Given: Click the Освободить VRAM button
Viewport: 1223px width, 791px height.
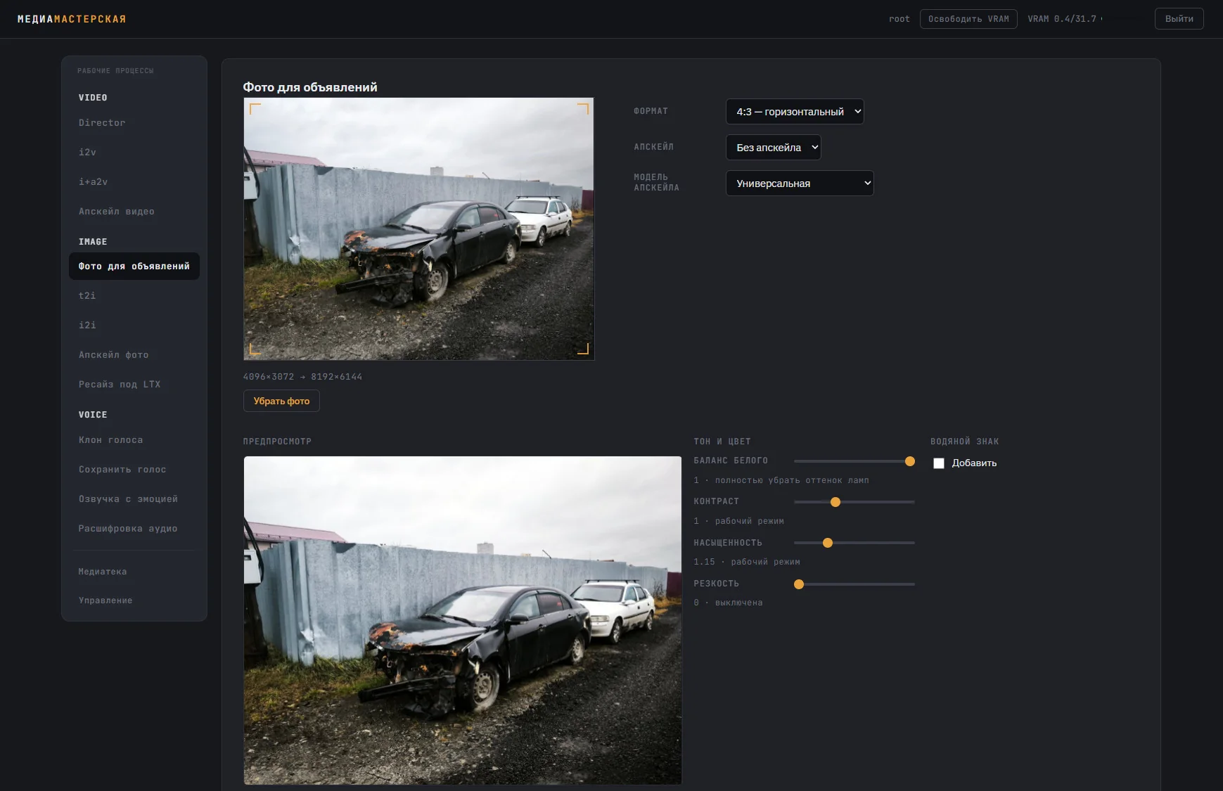Looking at the screenshot, I should [x=968, y=19].
